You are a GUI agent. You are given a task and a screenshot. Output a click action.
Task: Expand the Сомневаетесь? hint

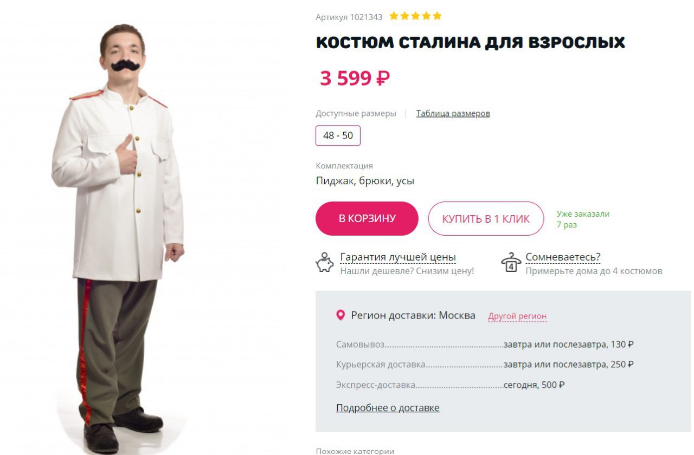pos(563,257)
